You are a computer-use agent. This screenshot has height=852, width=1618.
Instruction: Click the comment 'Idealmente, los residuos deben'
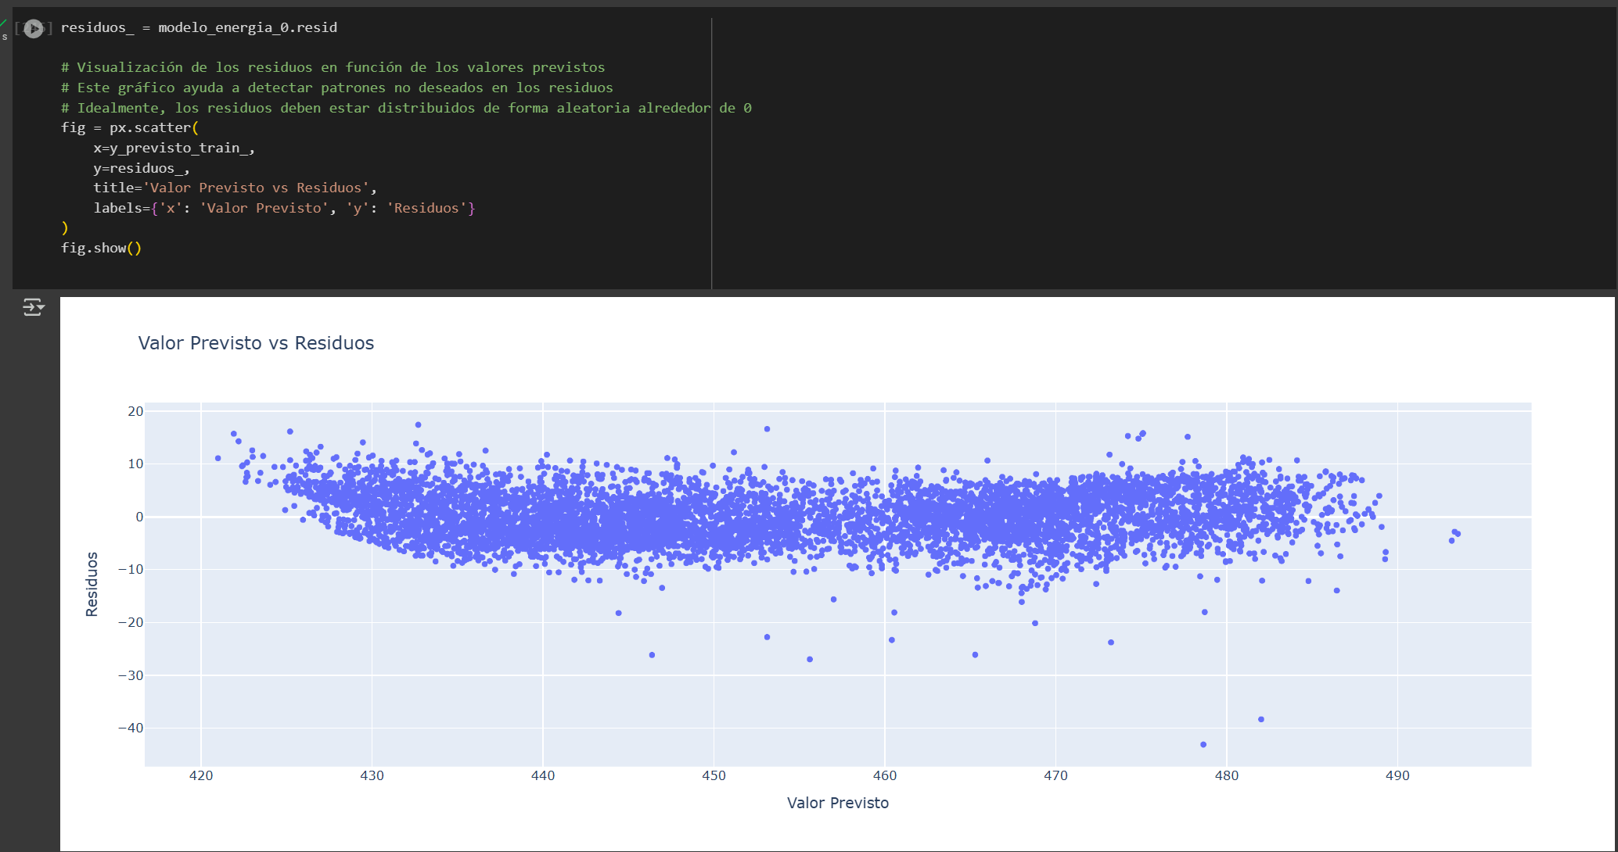pos(407,108)
